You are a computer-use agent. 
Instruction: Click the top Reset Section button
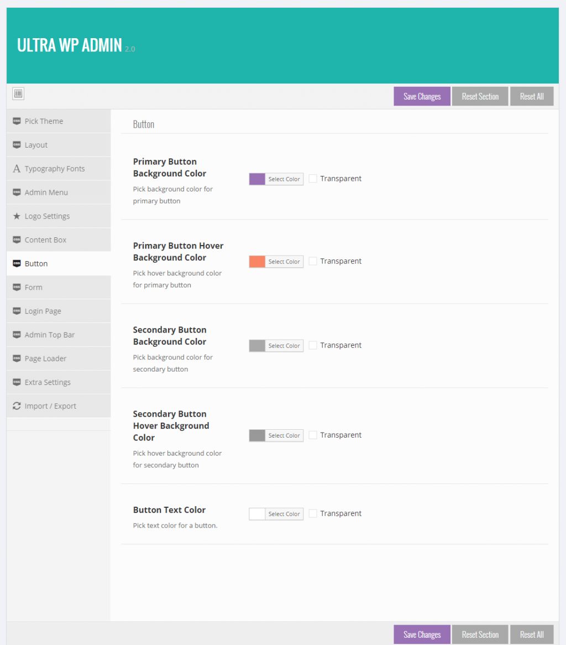click(480, 96)
